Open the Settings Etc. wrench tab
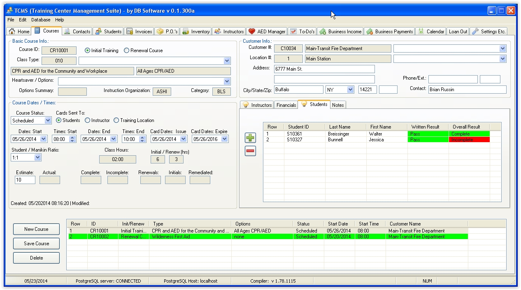 click(x=488, y=32)
